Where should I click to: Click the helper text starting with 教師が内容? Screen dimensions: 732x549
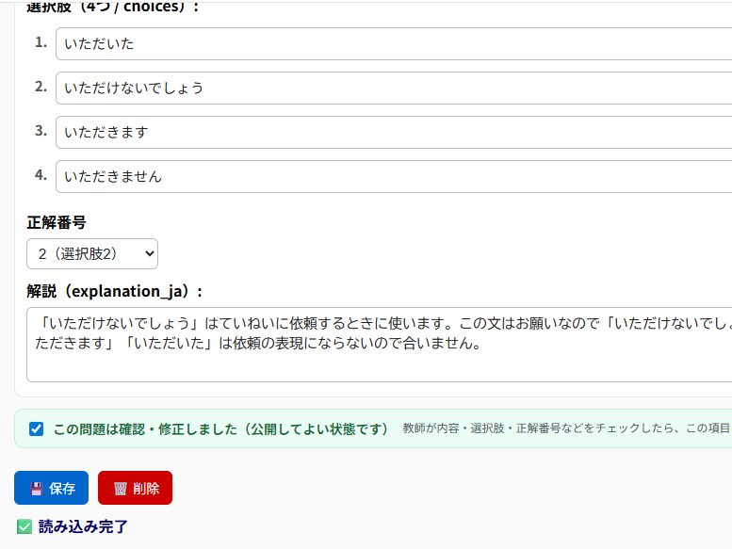click(x=565, y=428)
